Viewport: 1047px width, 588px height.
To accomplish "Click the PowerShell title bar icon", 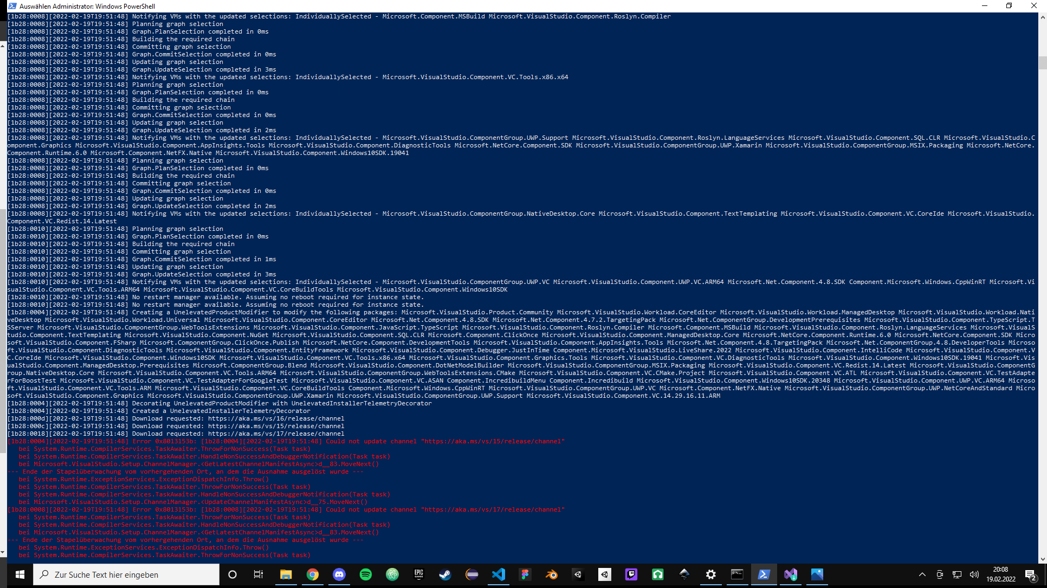I will tap(12, 6).
